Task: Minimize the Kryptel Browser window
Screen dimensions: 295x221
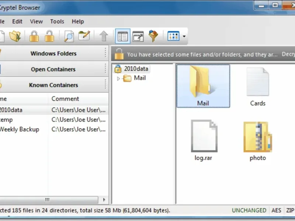Action: (x=261, y=6)
